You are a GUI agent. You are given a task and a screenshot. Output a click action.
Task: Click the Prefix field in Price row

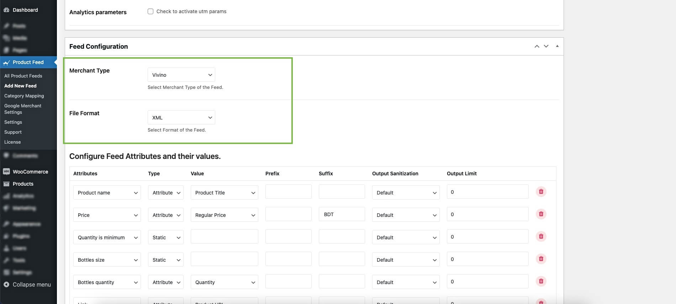point(289,214)
